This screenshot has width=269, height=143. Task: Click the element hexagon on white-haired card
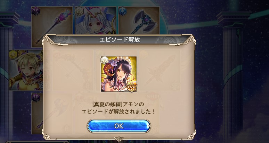pyautogui.click(x=79, y=12)
